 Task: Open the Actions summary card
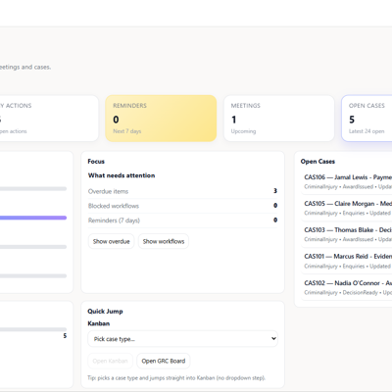click(49, 119)
